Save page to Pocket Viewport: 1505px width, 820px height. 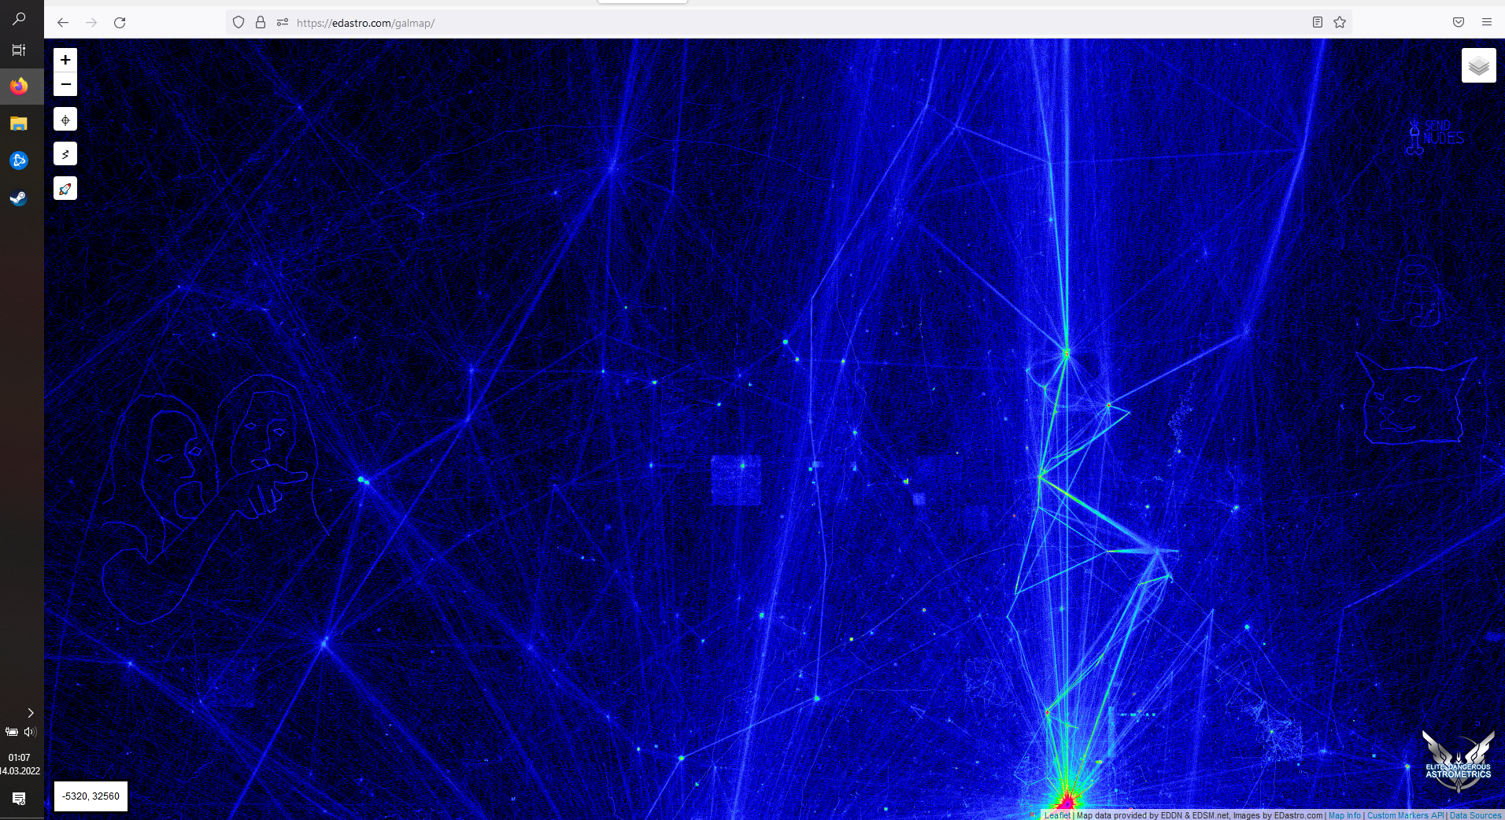pos(1459,22)
